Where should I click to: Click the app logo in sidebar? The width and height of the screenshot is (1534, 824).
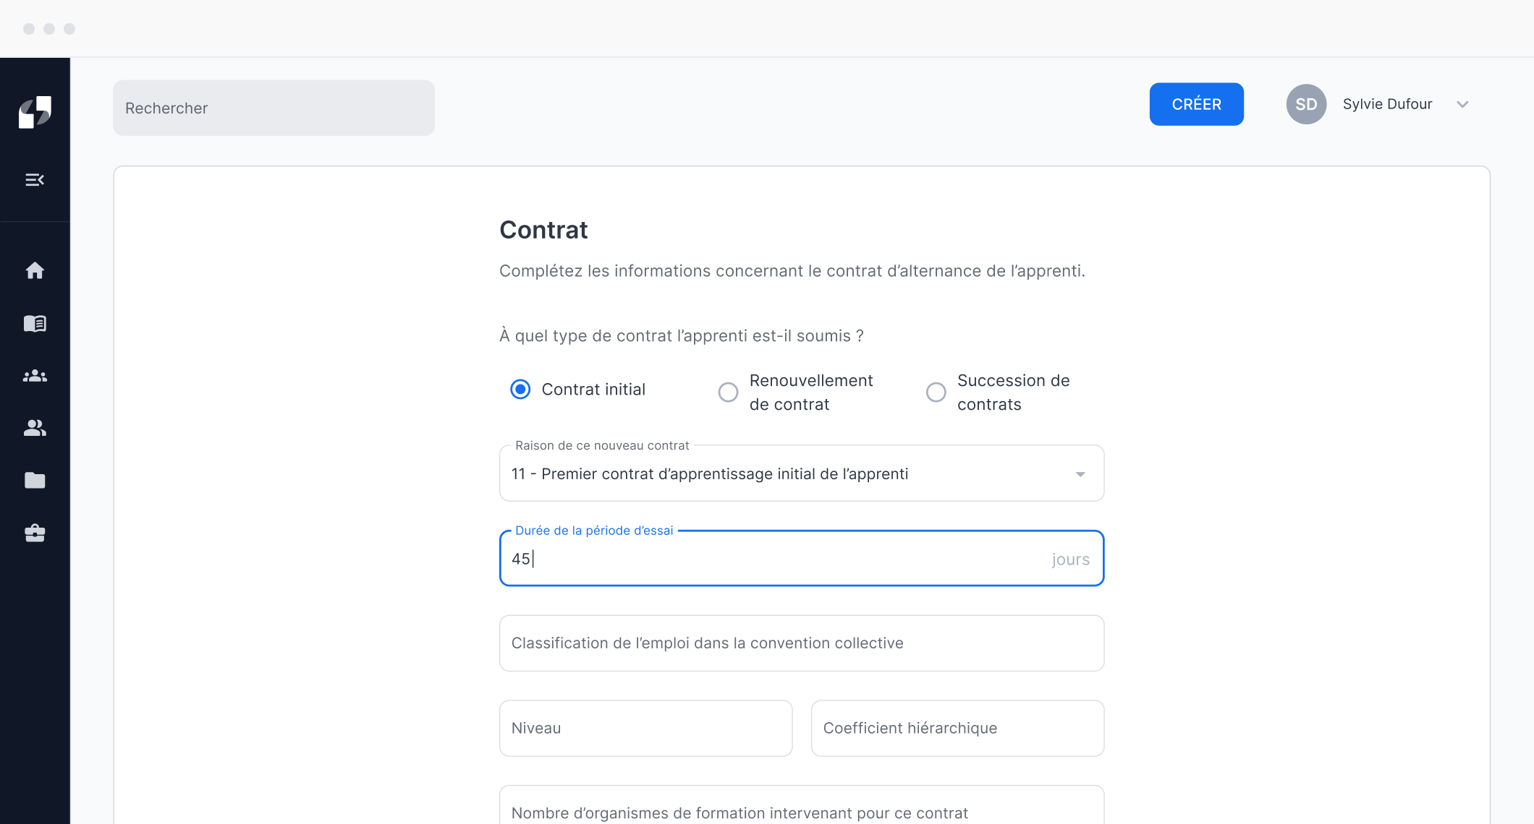point(35,112)
